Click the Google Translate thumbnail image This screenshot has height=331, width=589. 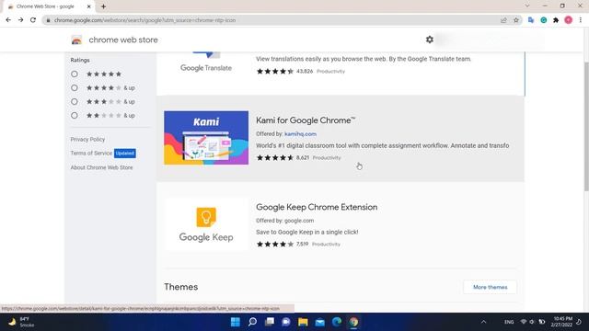206,63
